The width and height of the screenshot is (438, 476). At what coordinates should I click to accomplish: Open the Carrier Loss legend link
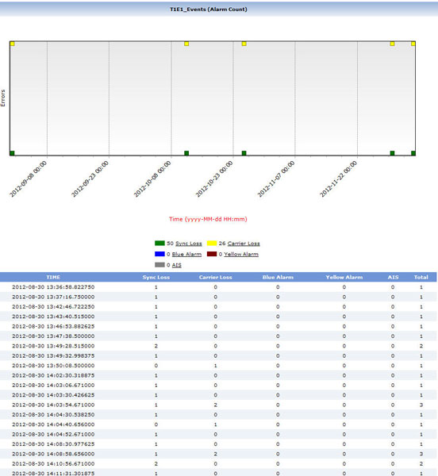[244, 244]
